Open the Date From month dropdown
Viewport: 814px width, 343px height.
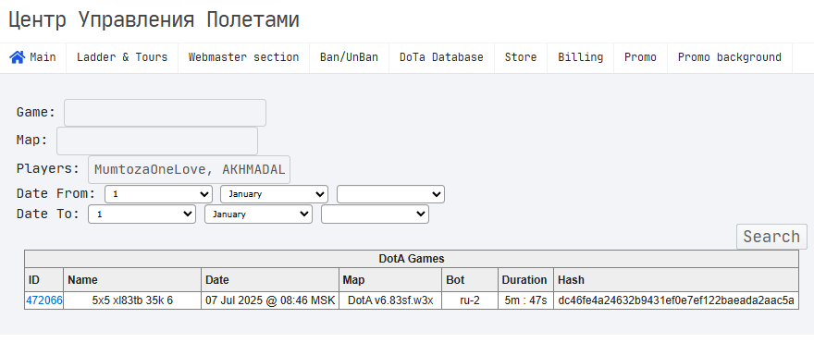[x=274, y=194]
